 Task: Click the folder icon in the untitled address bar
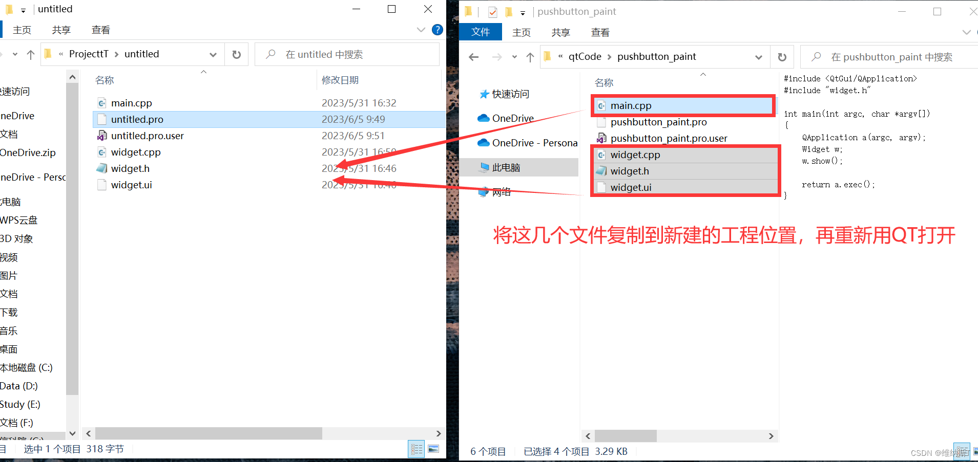tap(47, 54)
